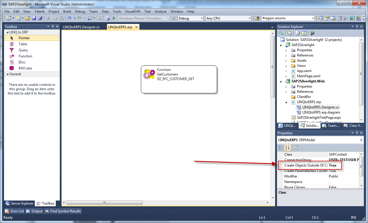Expand the MainPage.xaml node
The image size is (368, 223).
[286, 76]
